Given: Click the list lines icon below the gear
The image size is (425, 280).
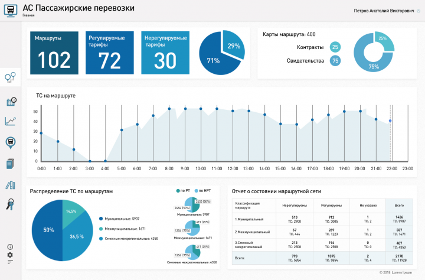Looking at the screenshot, I should point(10,262).
